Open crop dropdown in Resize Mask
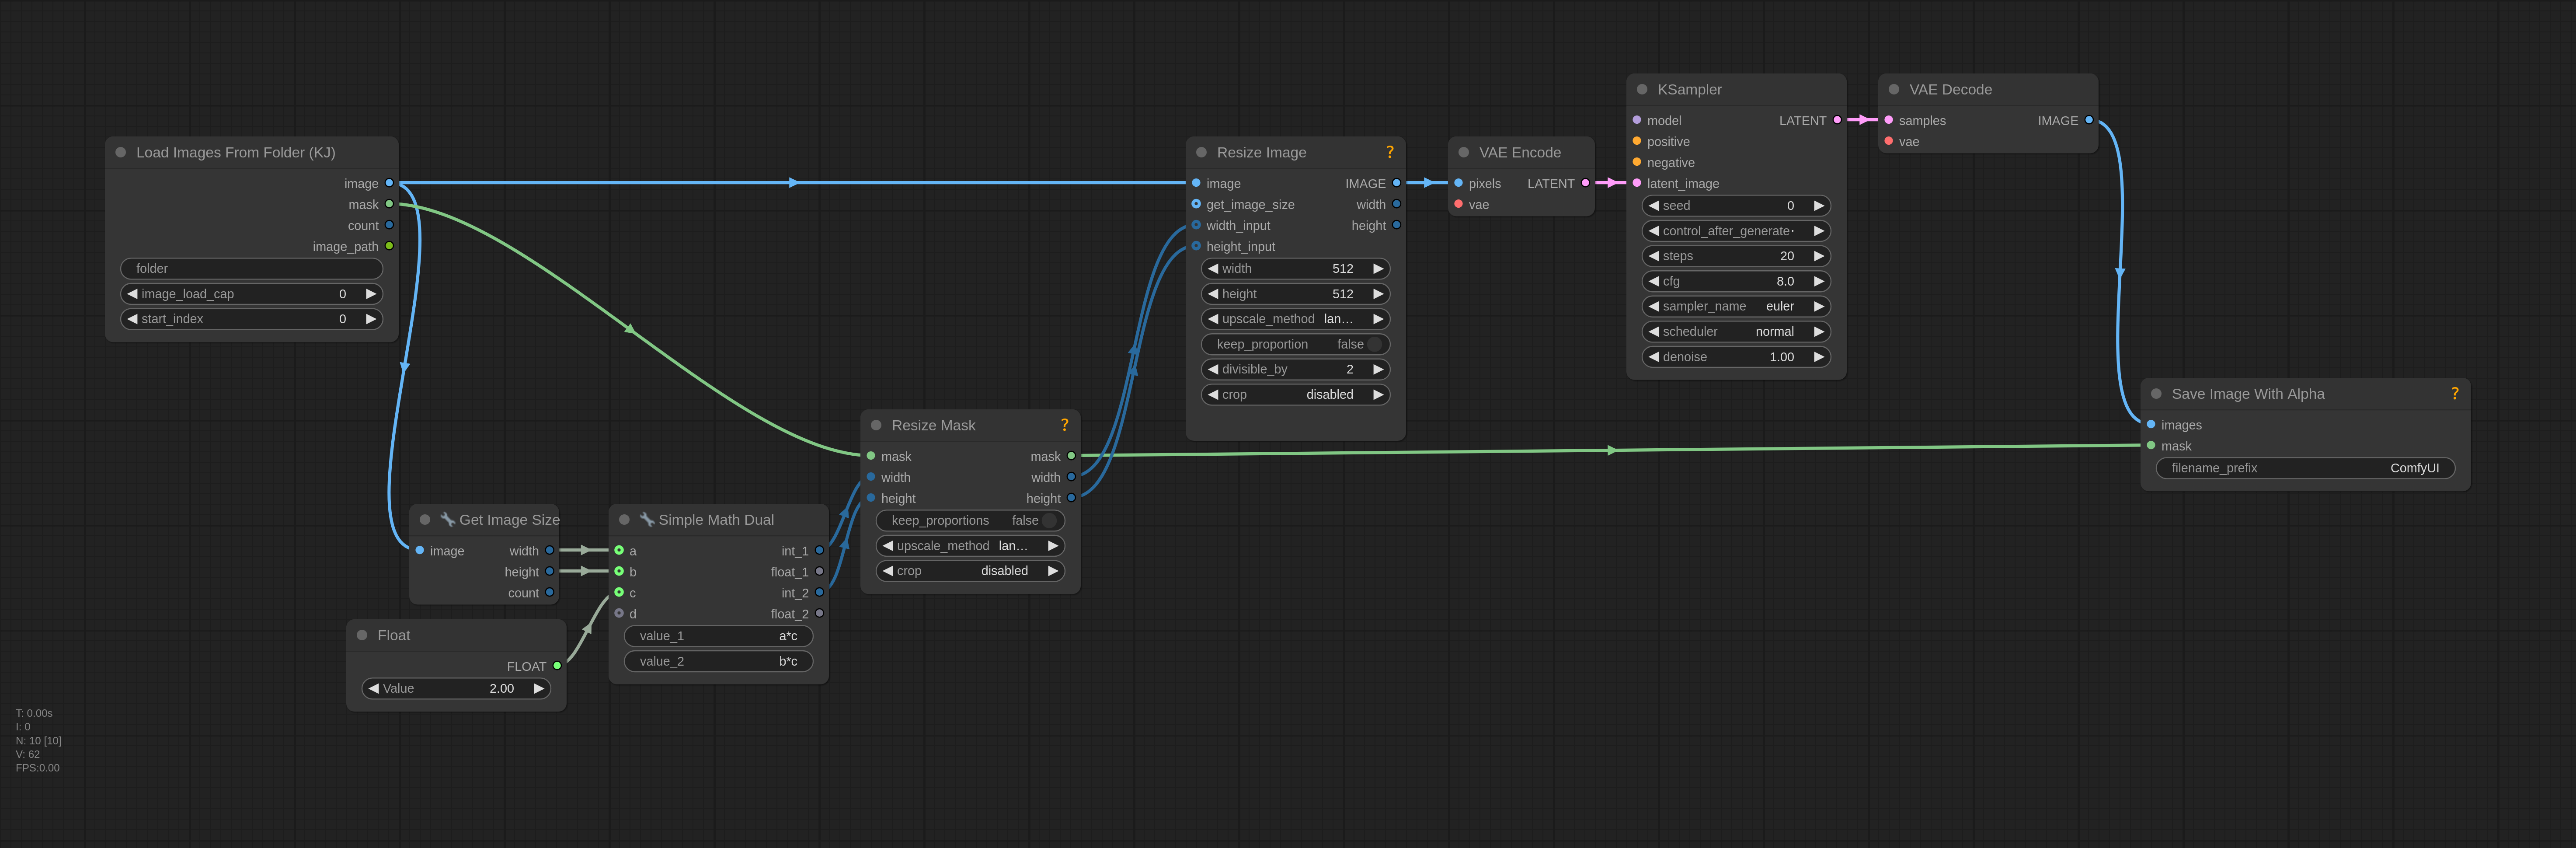The width and height of the screenshot is (2576, 848). coord(970,571)
